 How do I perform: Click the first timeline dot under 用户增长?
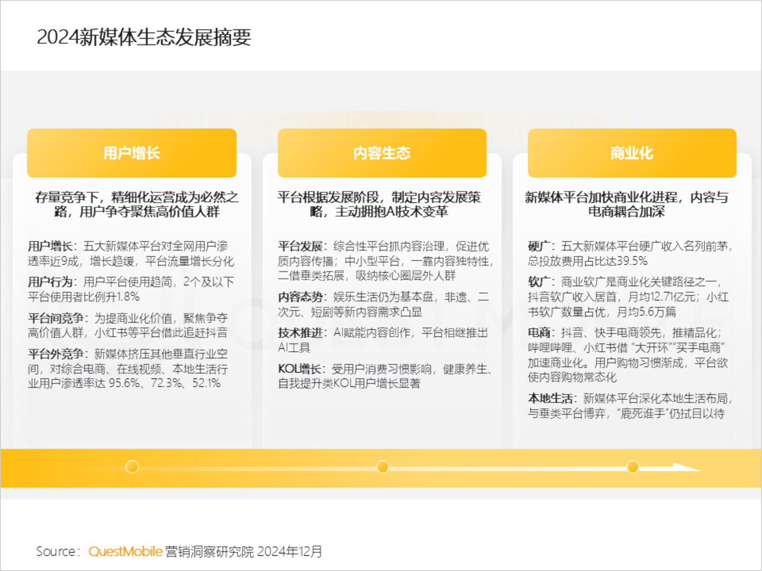[x=132, y=467]
